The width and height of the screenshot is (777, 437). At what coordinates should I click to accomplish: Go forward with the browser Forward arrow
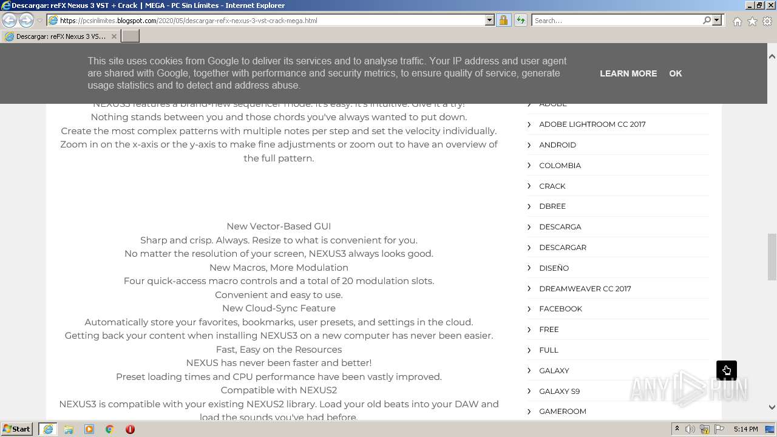(26, 20)
